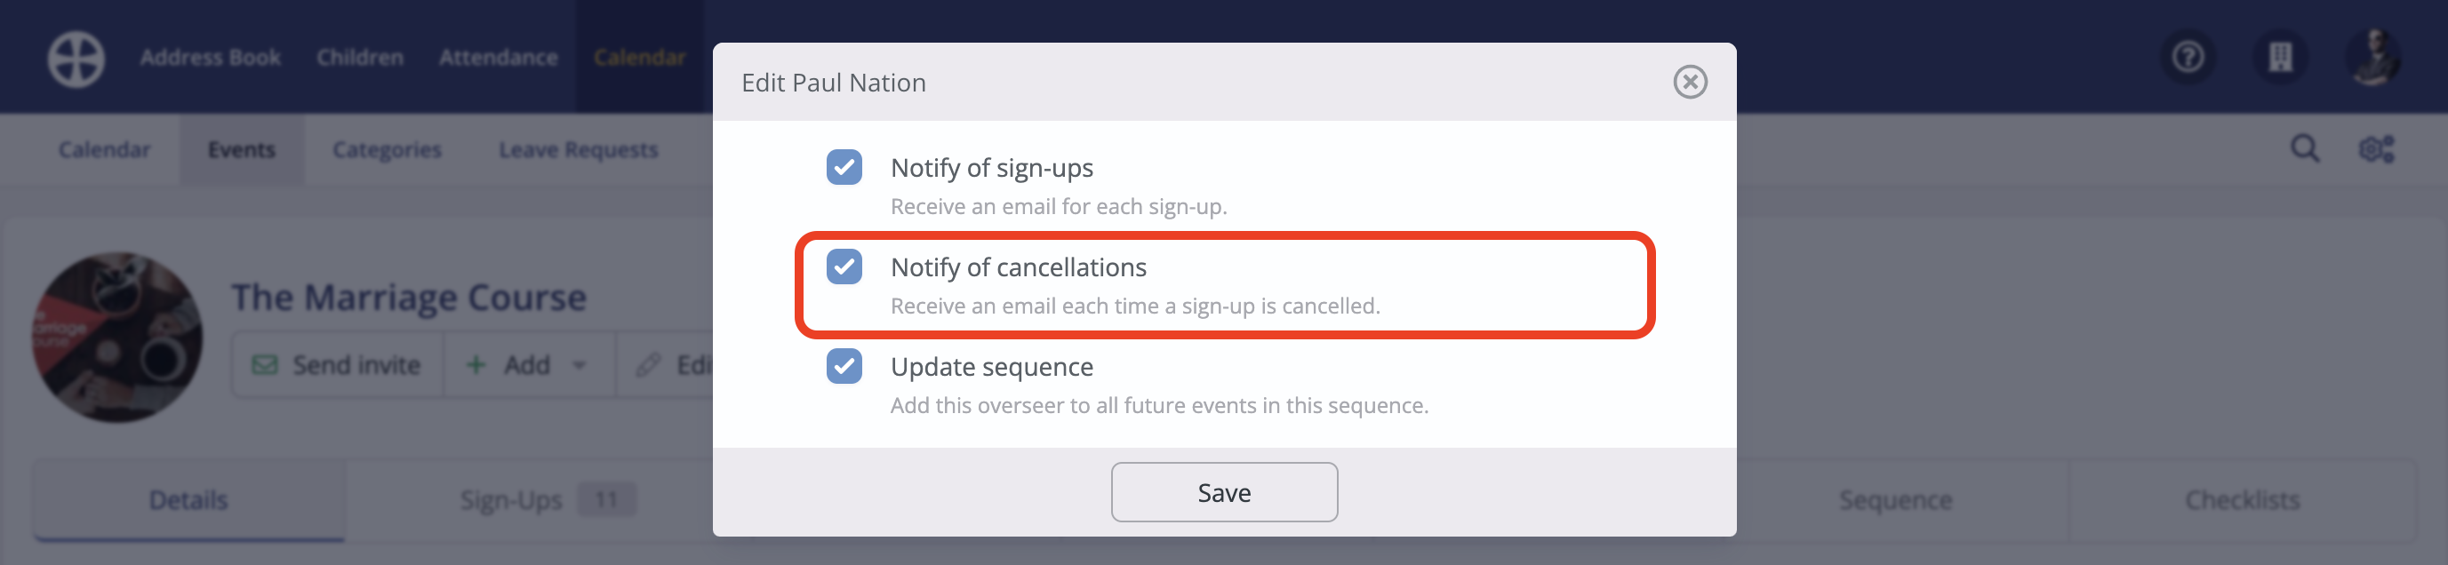Image resolution: width=2448 pixels, height=565 pixels.
Task: Expand the Add dropdown arrow
Action: (x=579, y=366)
